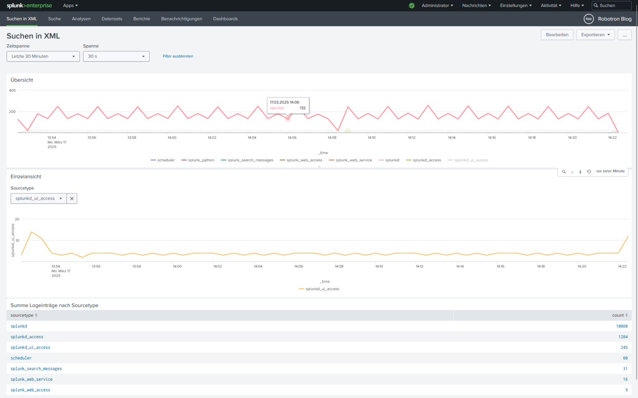Toggle the splunk_search_messages legend entry

coord(247,160)
